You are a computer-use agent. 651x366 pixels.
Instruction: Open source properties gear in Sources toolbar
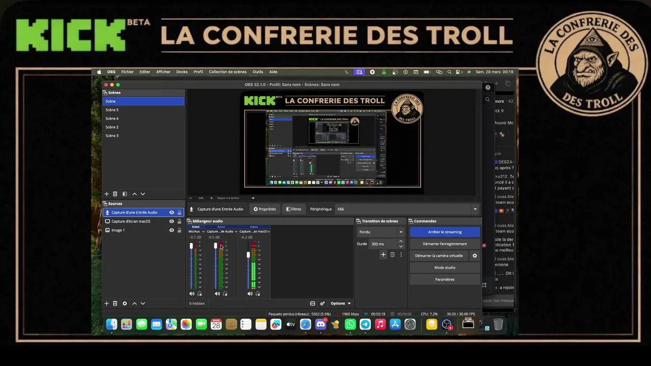pos(125,303)
